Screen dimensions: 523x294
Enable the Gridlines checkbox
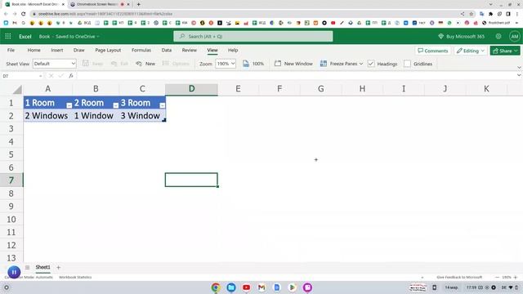click(x=407, y=64)
